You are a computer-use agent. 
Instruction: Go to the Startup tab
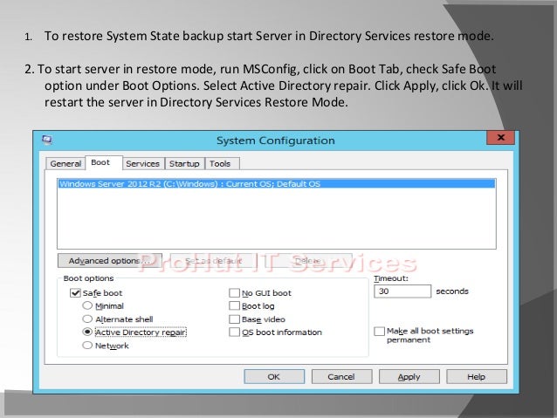(184, 164)
